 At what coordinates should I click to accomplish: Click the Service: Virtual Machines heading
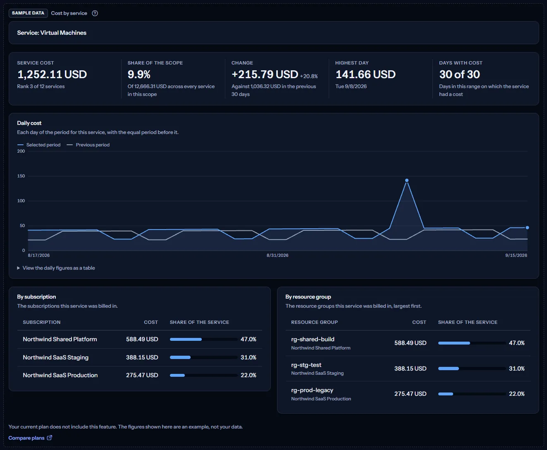click(52, 33)
